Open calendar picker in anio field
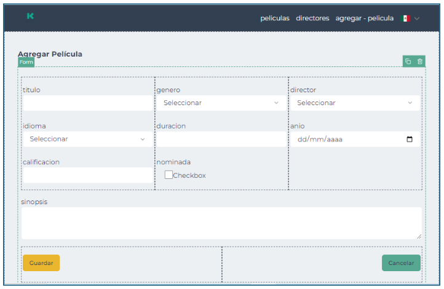This screenshot has width=444, height=289. click(x=410, y=139)
